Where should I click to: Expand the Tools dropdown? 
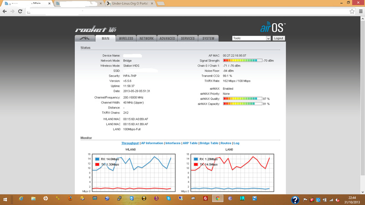coord(251,39)
